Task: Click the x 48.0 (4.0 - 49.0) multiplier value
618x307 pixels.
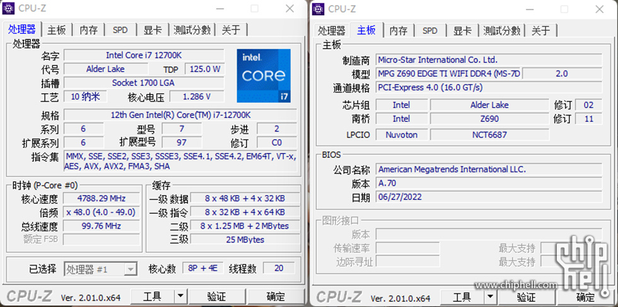Action: click(102, 212)
